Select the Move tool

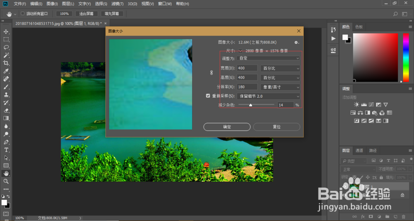pyautogui.click(x=6, y=32)
